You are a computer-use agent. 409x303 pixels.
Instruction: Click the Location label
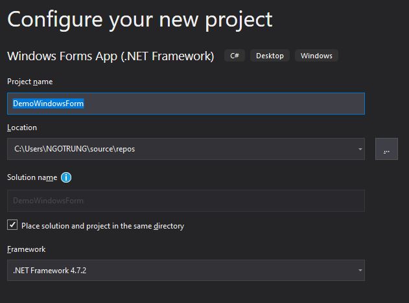(22, 128)
